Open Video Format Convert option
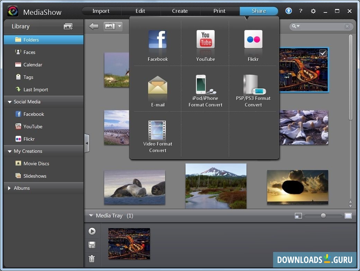This screenshot has height=271, width=360. (157, 131)
